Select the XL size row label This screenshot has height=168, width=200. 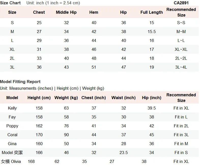[12, 49]
